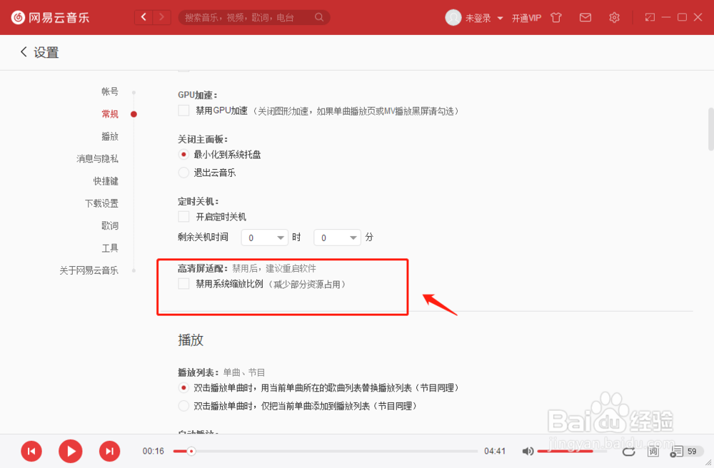Mute audio via speaker icon
The width and height of the screenshot is (714, 468).
tap(528, 451)
